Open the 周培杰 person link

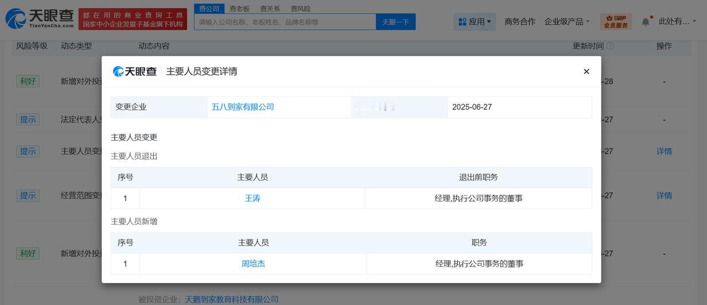click(x=253, y=264)
